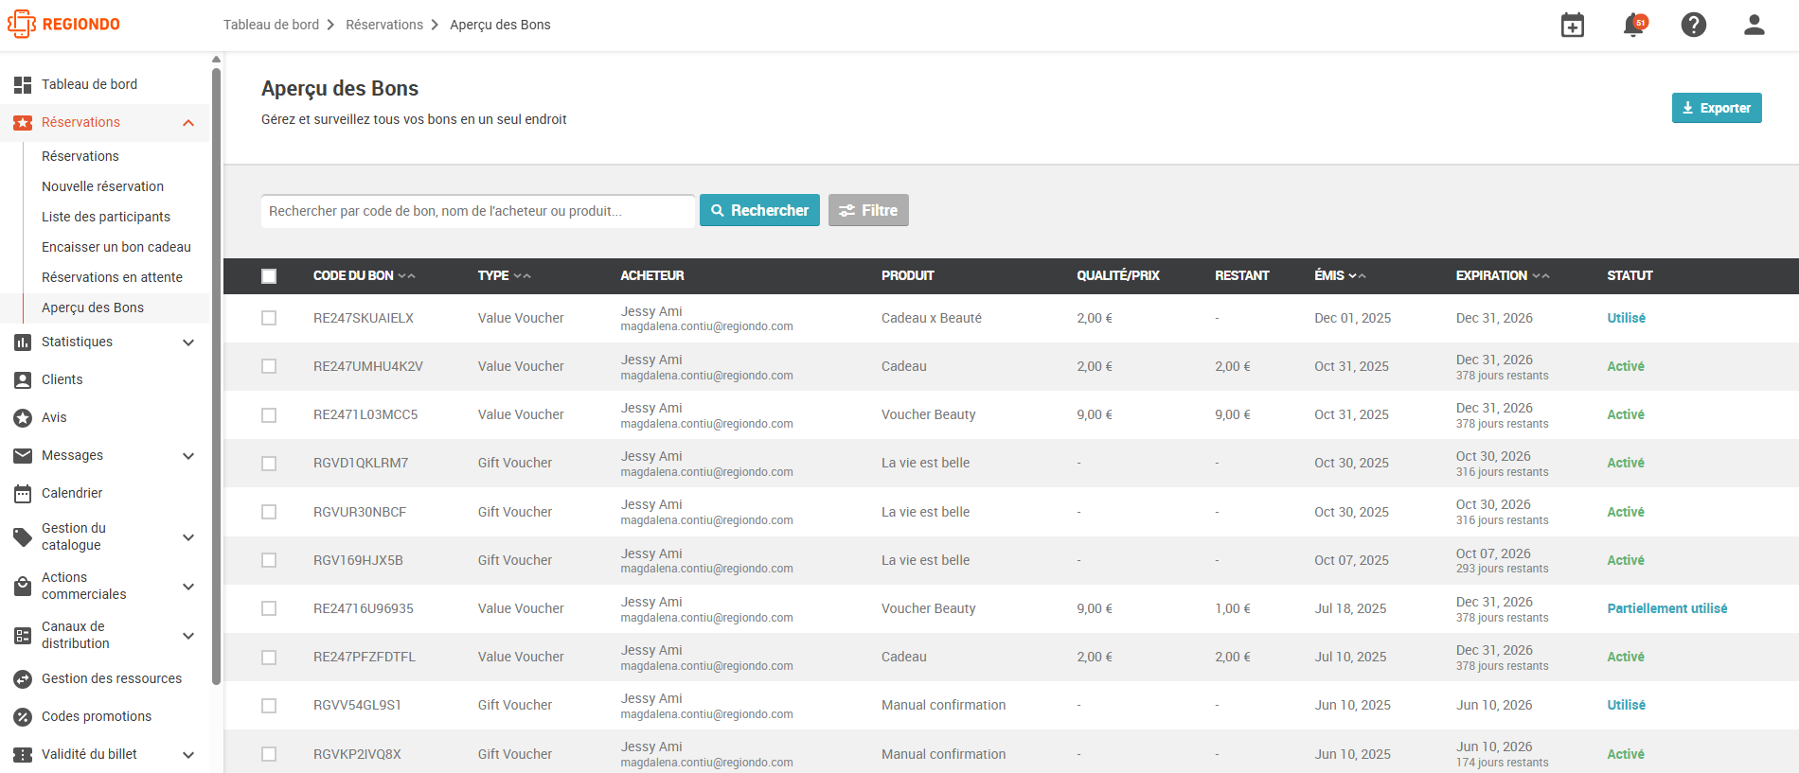Click the Regiondo logo

click(x=63, y=25)
